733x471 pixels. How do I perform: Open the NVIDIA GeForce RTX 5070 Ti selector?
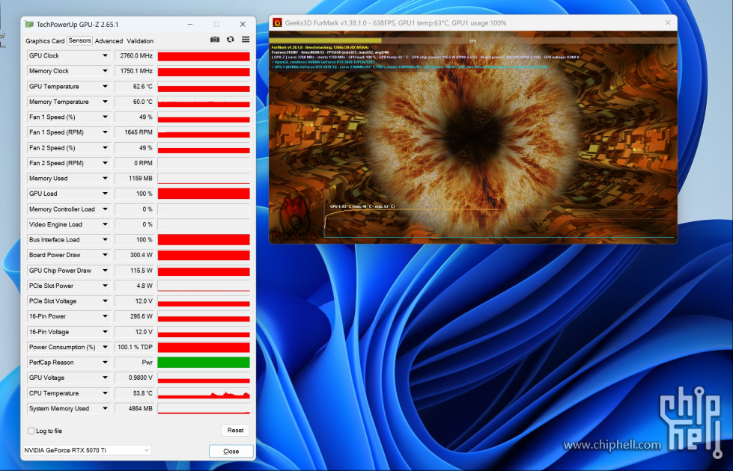point(88,451)
